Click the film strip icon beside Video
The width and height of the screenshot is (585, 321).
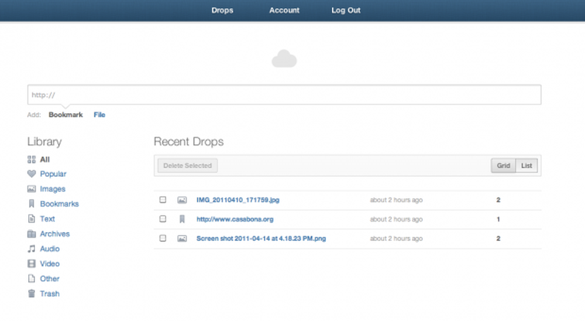32,264
